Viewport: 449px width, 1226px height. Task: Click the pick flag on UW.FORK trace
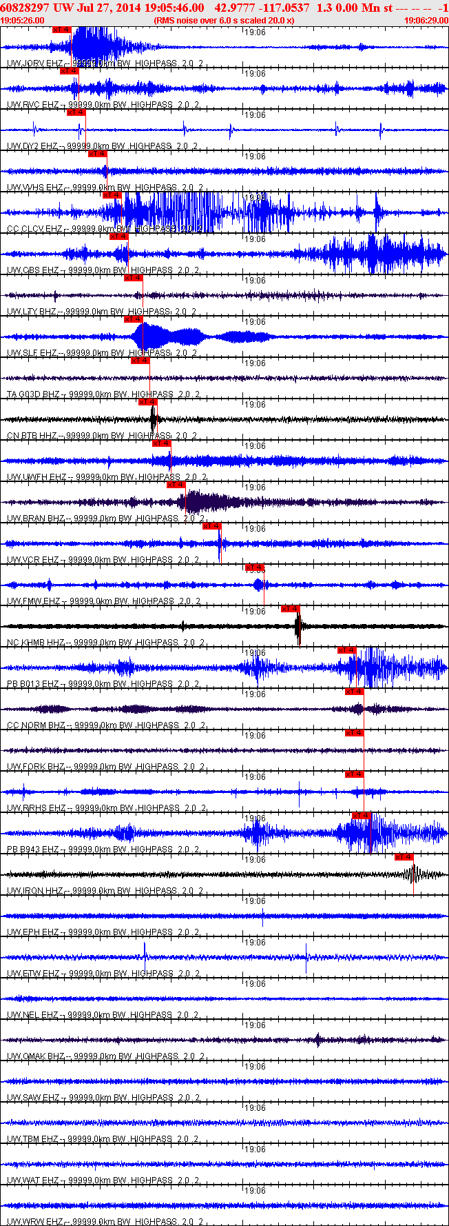coord(355,733)
